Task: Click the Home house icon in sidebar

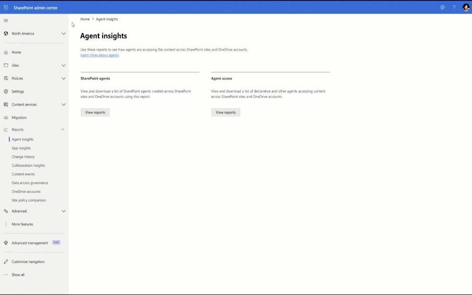Action: (x=6, y=52)
